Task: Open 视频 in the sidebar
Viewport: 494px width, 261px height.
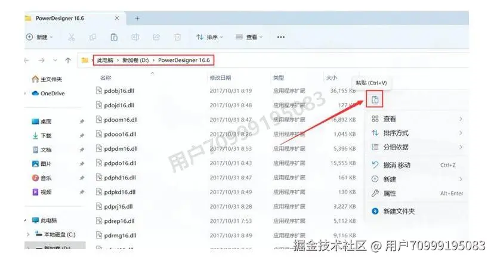Action: coord(42,192)
